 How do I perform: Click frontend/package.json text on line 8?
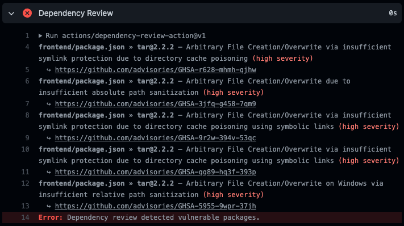pyautogui.click(x=82, y=115)
